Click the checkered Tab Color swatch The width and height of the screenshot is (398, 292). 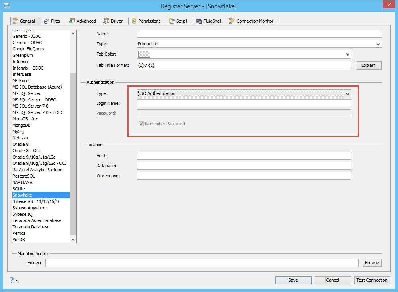(144, 54)
